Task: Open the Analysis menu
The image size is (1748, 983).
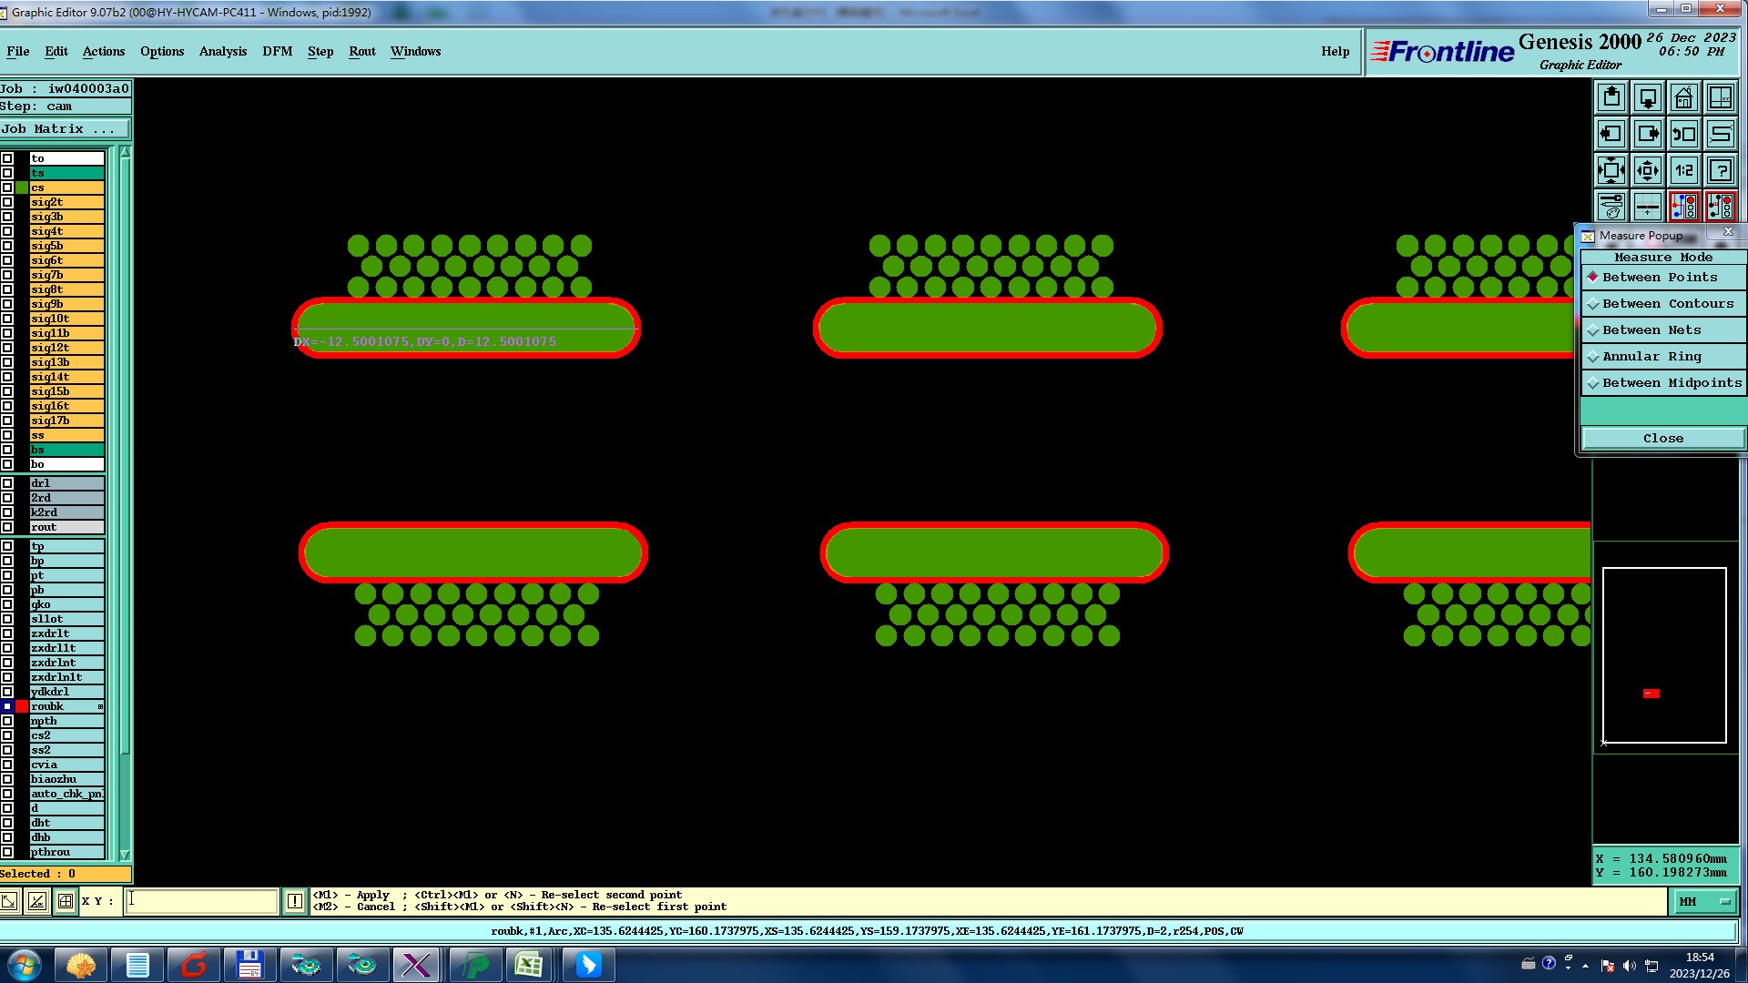Action: coord(222,51)
